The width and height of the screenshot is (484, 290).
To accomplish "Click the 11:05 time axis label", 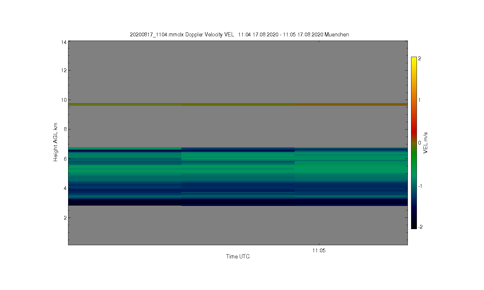I will pyautogui.click(x=319, y=250).
